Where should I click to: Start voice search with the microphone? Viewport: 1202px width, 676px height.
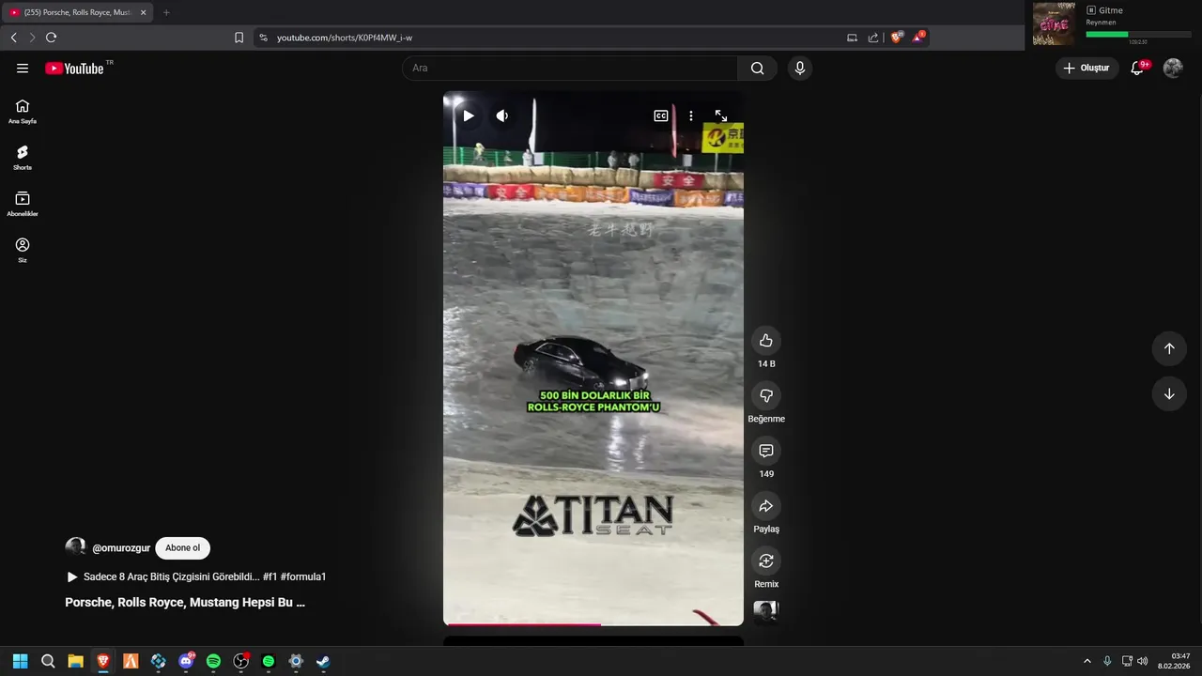click(799, 69)
